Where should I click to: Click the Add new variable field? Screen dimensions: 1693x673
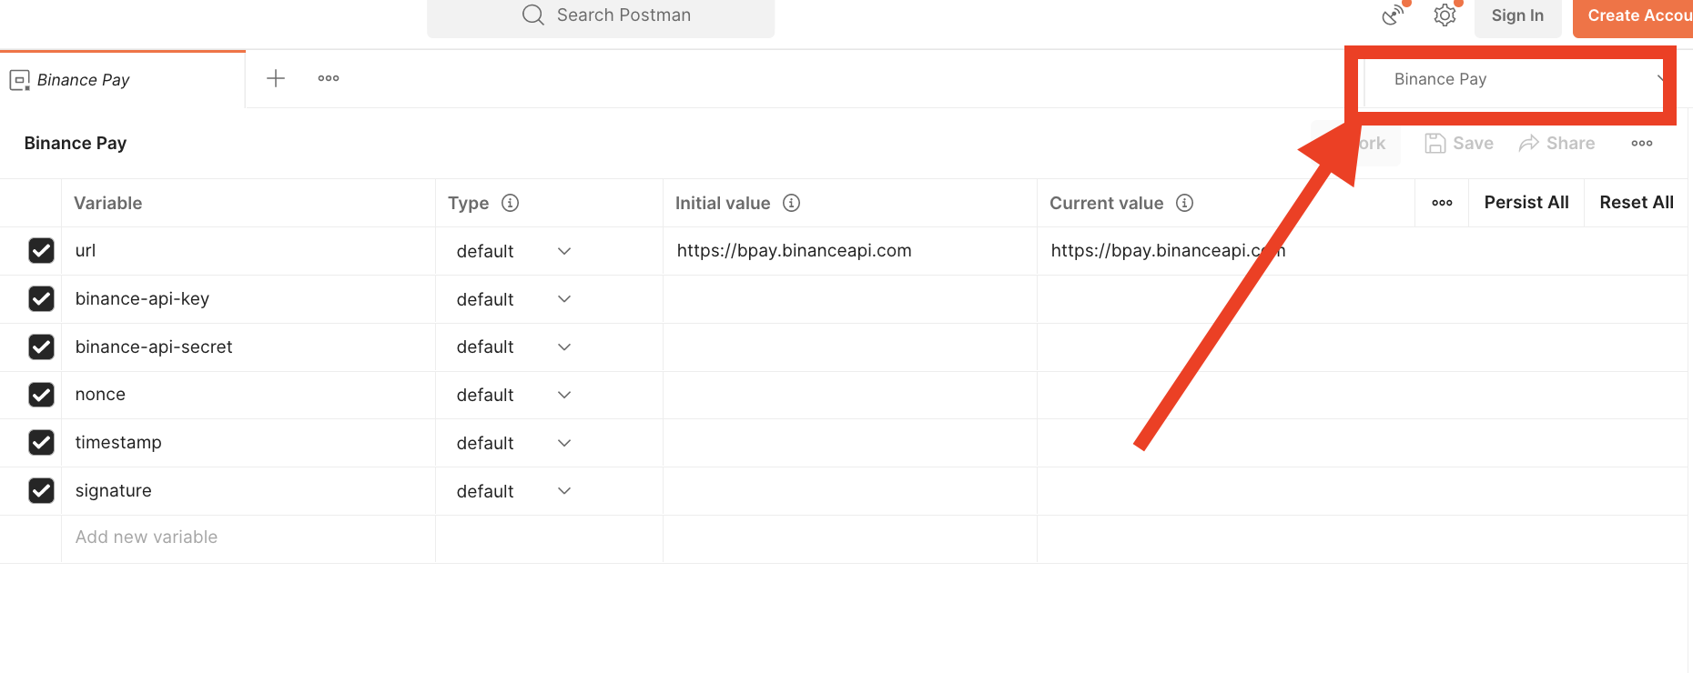(x=248, y=537)
